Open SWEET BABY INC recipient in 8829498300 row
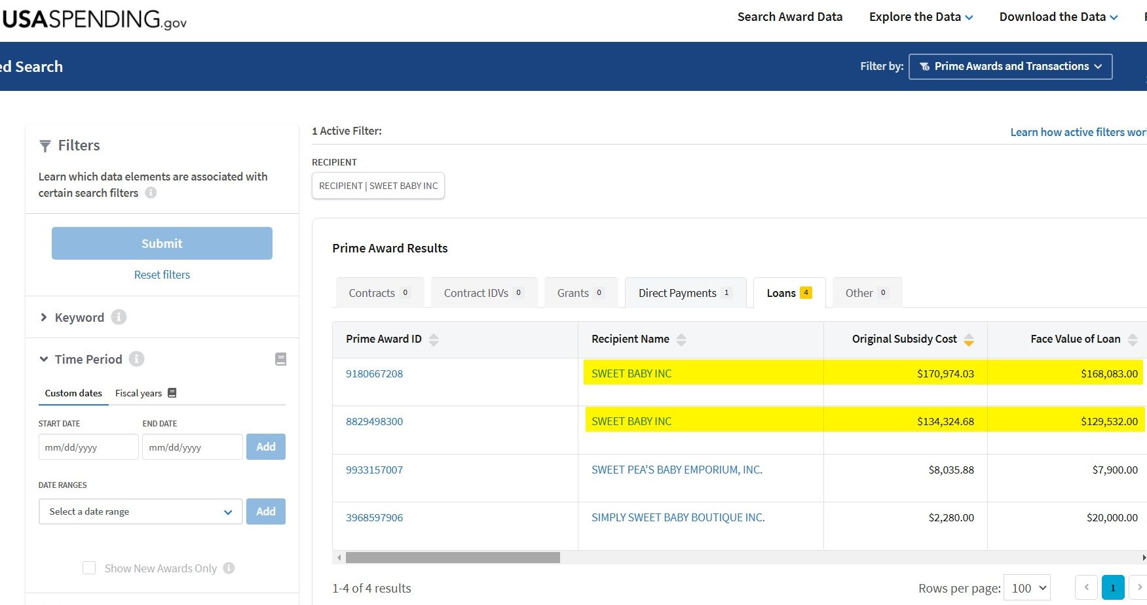This screenshot has width=1147, height=605. 631,421
